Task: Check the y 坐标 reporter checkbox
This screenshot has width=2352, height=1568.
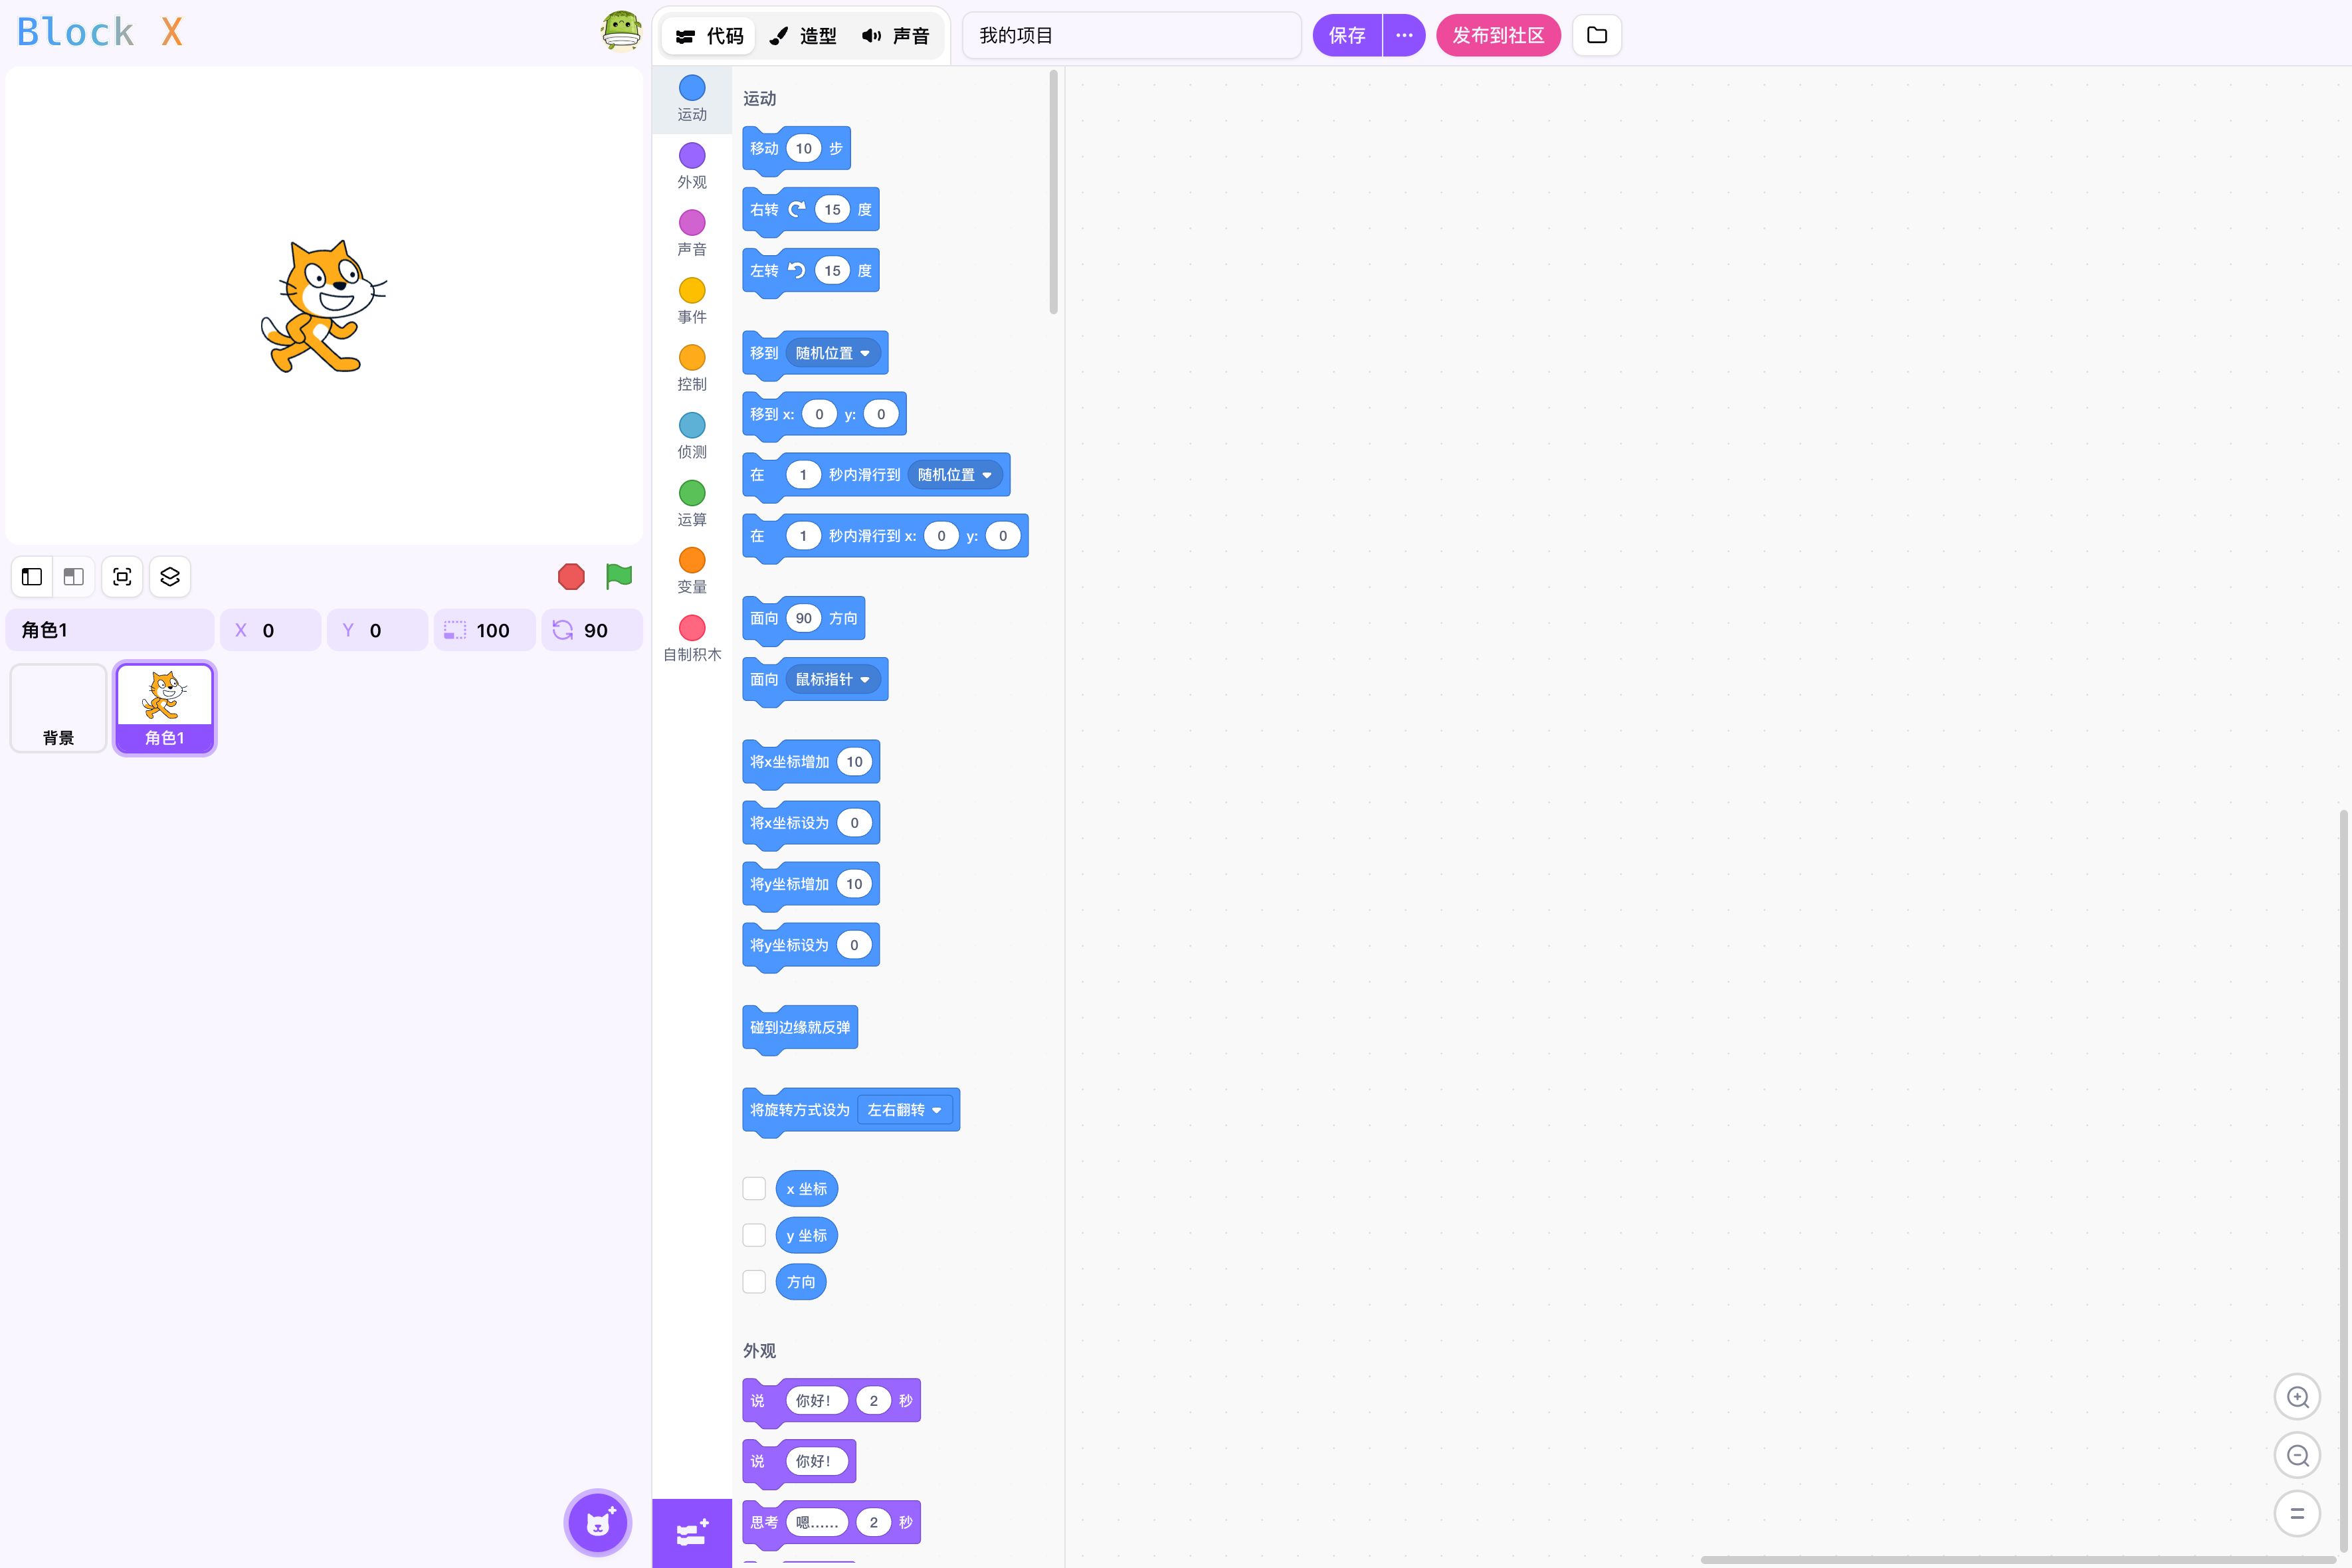Action: (754, 1235)
